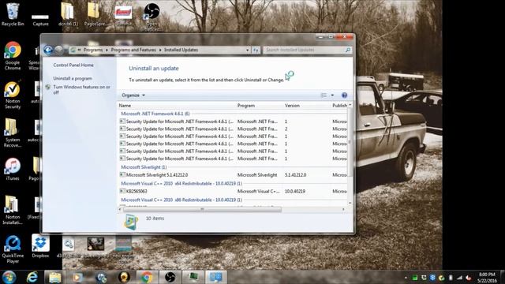Open the help question mark button

[x=344, y=95]
